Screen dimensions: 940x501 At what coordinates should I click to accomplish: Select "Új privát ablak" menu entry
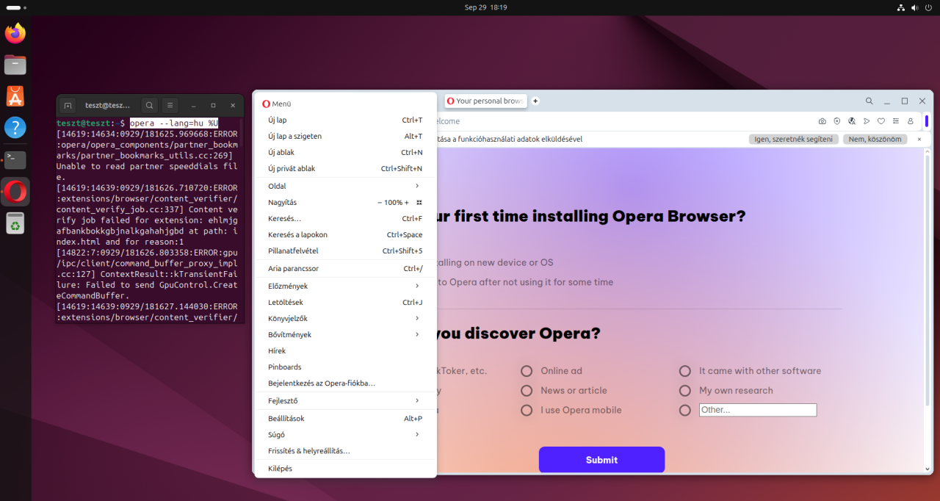pos(292,169)
